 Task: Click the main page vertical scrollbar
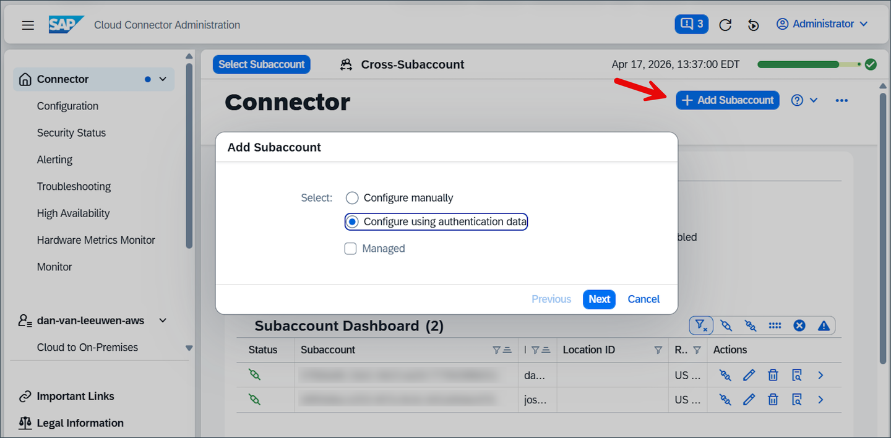tap(882, 229)
